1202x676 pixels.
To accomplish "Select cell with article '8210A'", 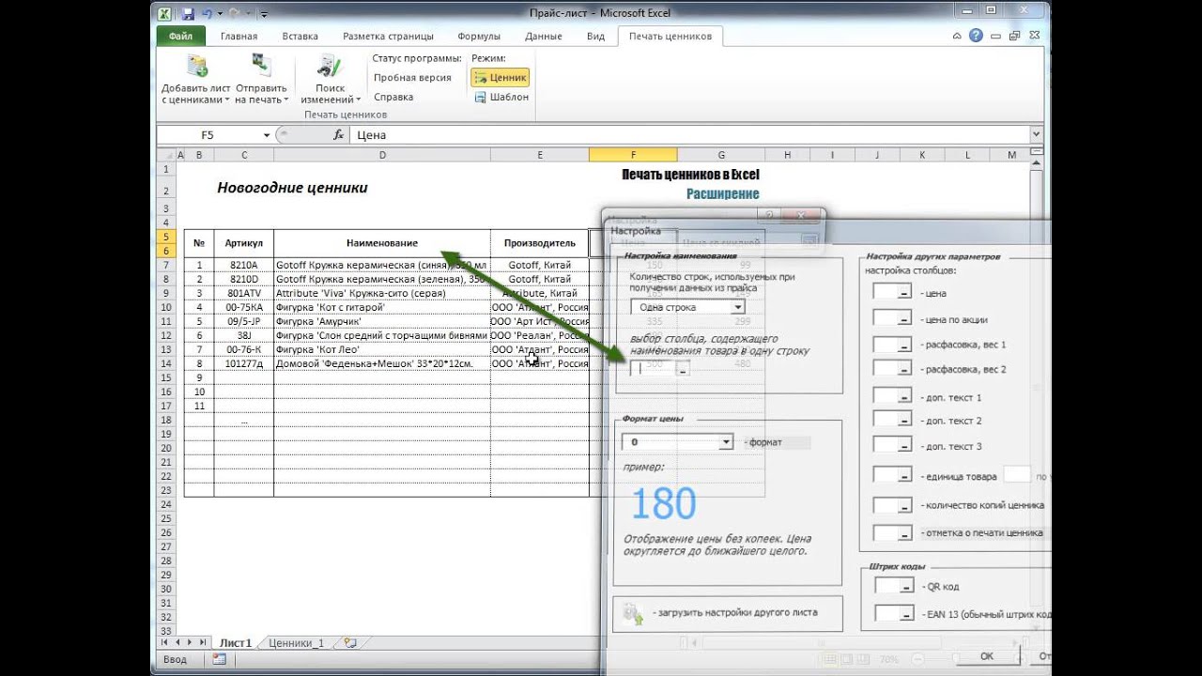I will pyautogui.click(x=243, y=265).
